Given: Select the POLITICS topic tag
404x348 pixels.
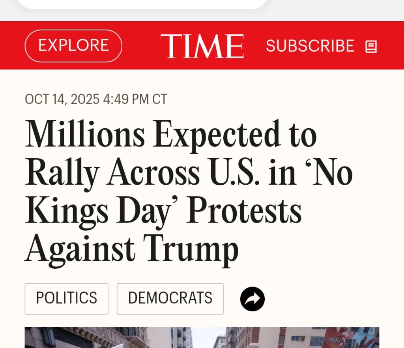Looking at the screenshot, I should pyautogui.click(x=66, y=298).
